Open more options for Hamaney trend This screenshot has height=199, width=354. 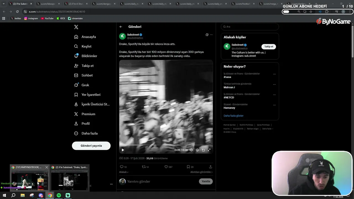point(274,105)
